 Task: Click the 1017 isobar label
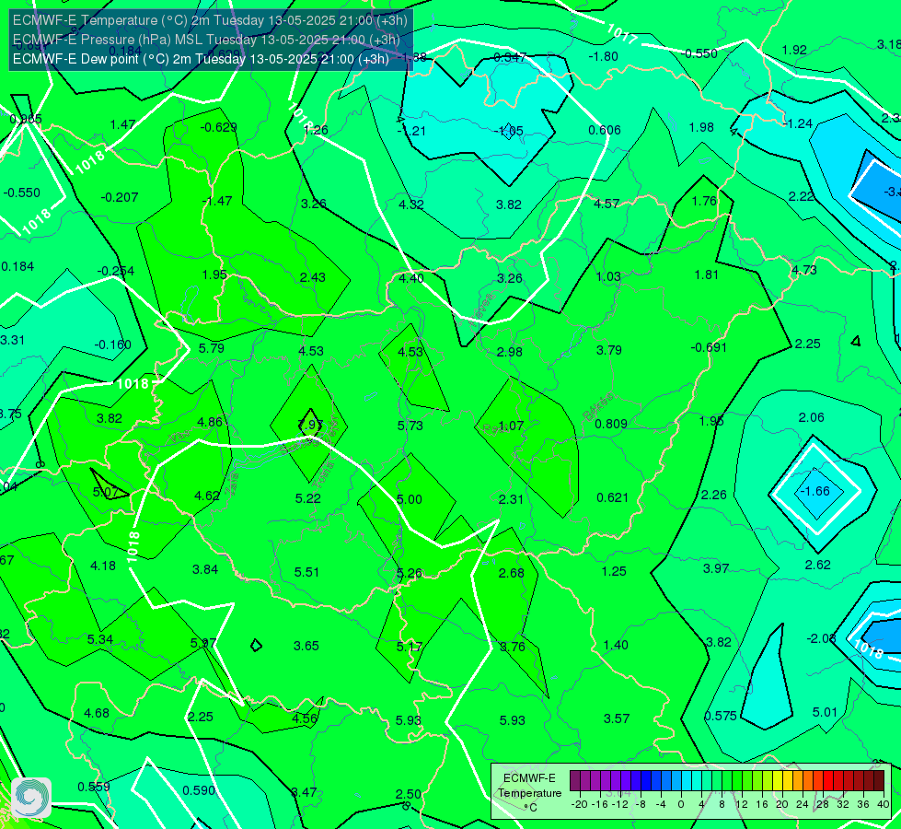(622, 34)
